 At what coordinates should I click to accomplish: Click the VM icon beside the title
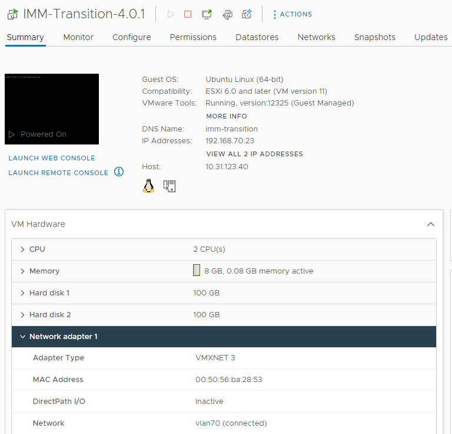tap(13, 14)
